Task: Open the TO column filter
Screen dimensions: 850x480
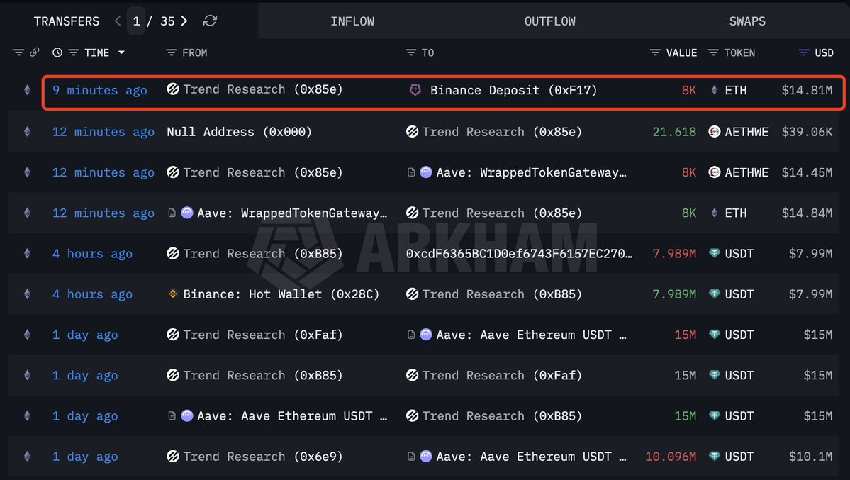Action: tap(411, 52)
